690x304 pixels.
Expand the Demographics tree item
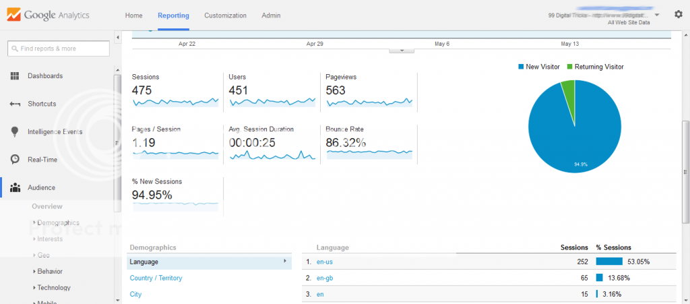coord(35,222)
